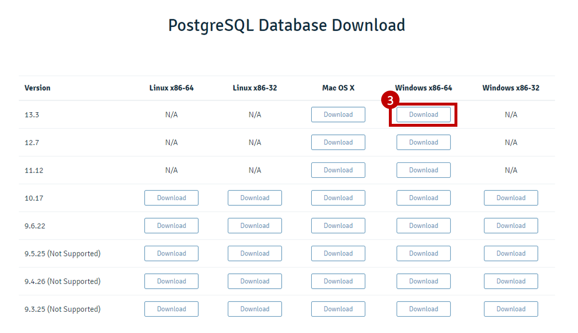Select the 9.5.25 (Not Supported) cell
Viewport: 578px width, 333px height.
tap(62, 254)
